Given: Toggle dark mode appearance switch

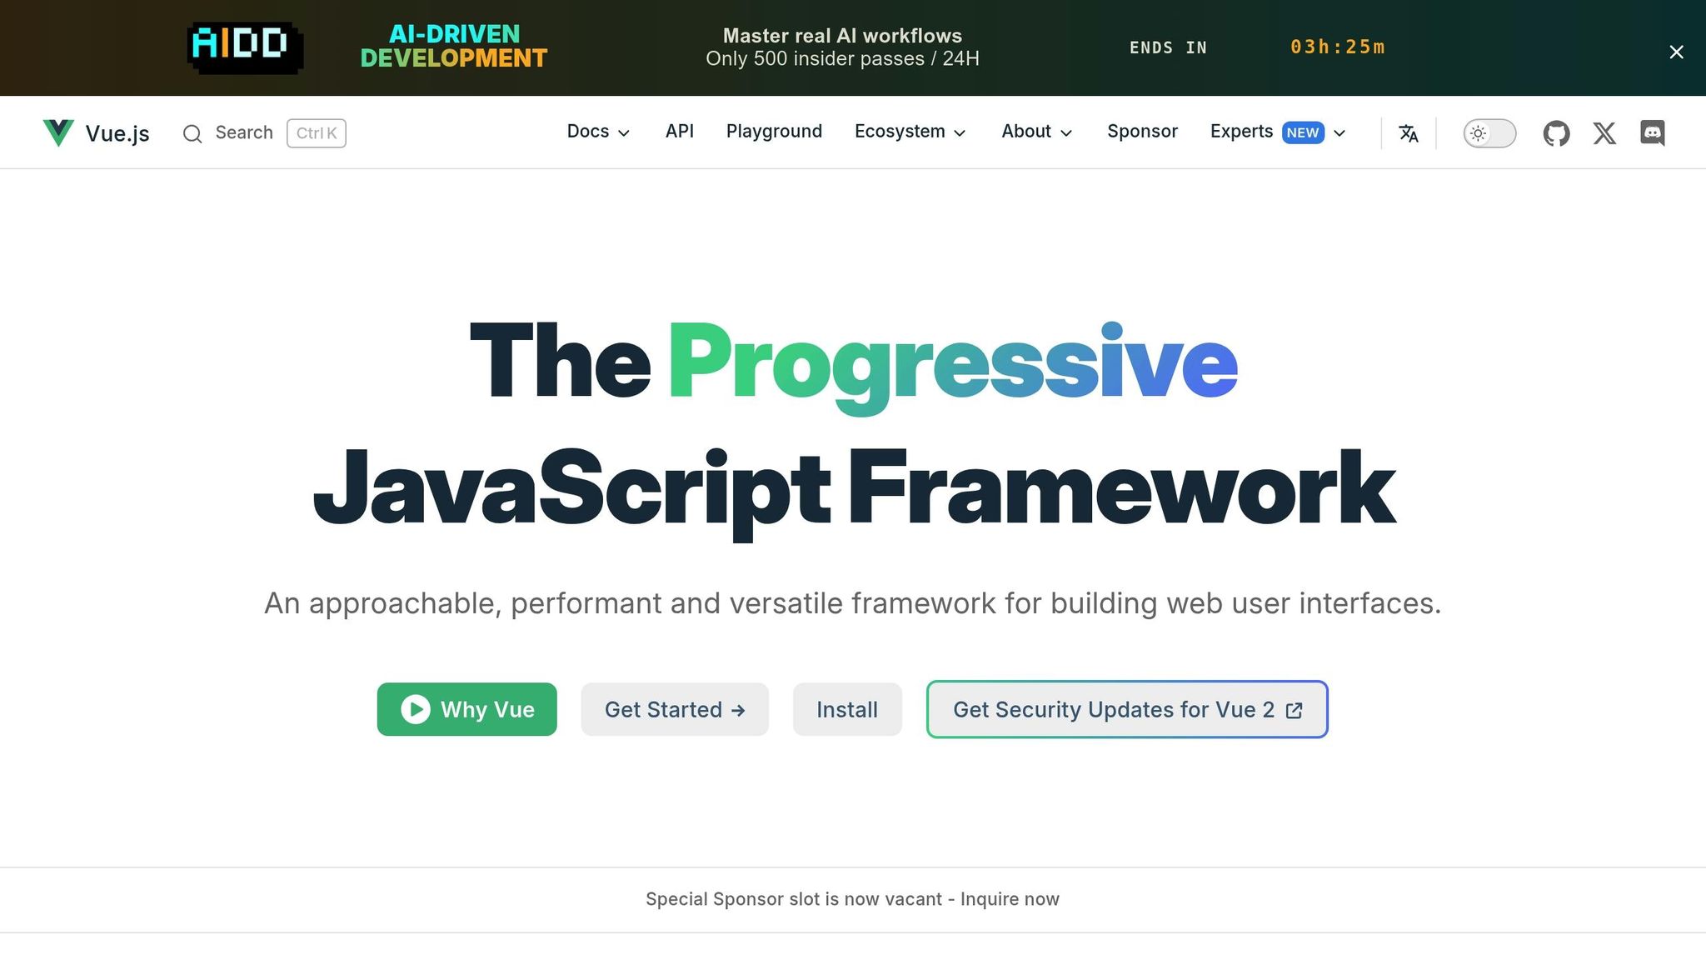Looking at the screenshot, I should [x=1489, y=133].
